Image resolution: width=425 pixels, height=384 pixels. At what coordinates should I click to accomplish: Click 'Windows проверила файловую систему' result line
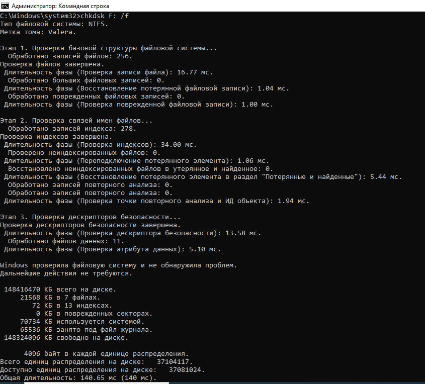click(x=119, y=265)
